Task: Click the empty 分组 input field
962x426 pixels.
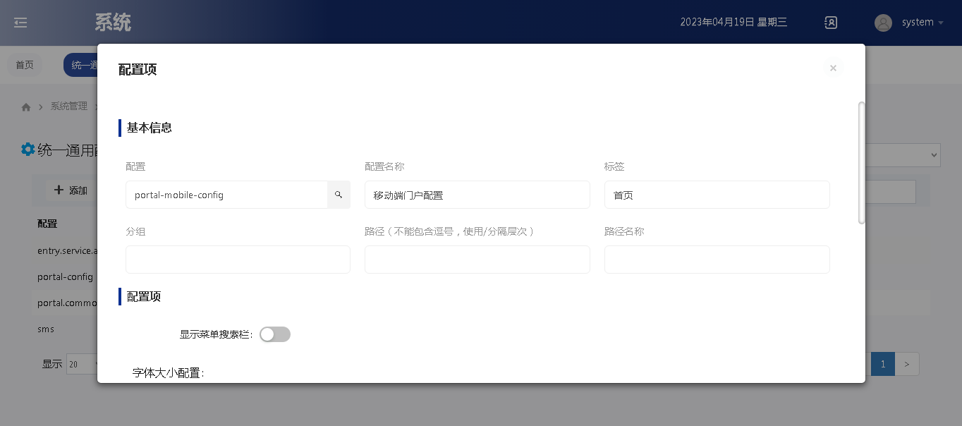Action: coord(238,260)
